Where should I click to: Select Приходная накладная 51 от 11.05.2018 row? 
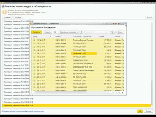19,21
